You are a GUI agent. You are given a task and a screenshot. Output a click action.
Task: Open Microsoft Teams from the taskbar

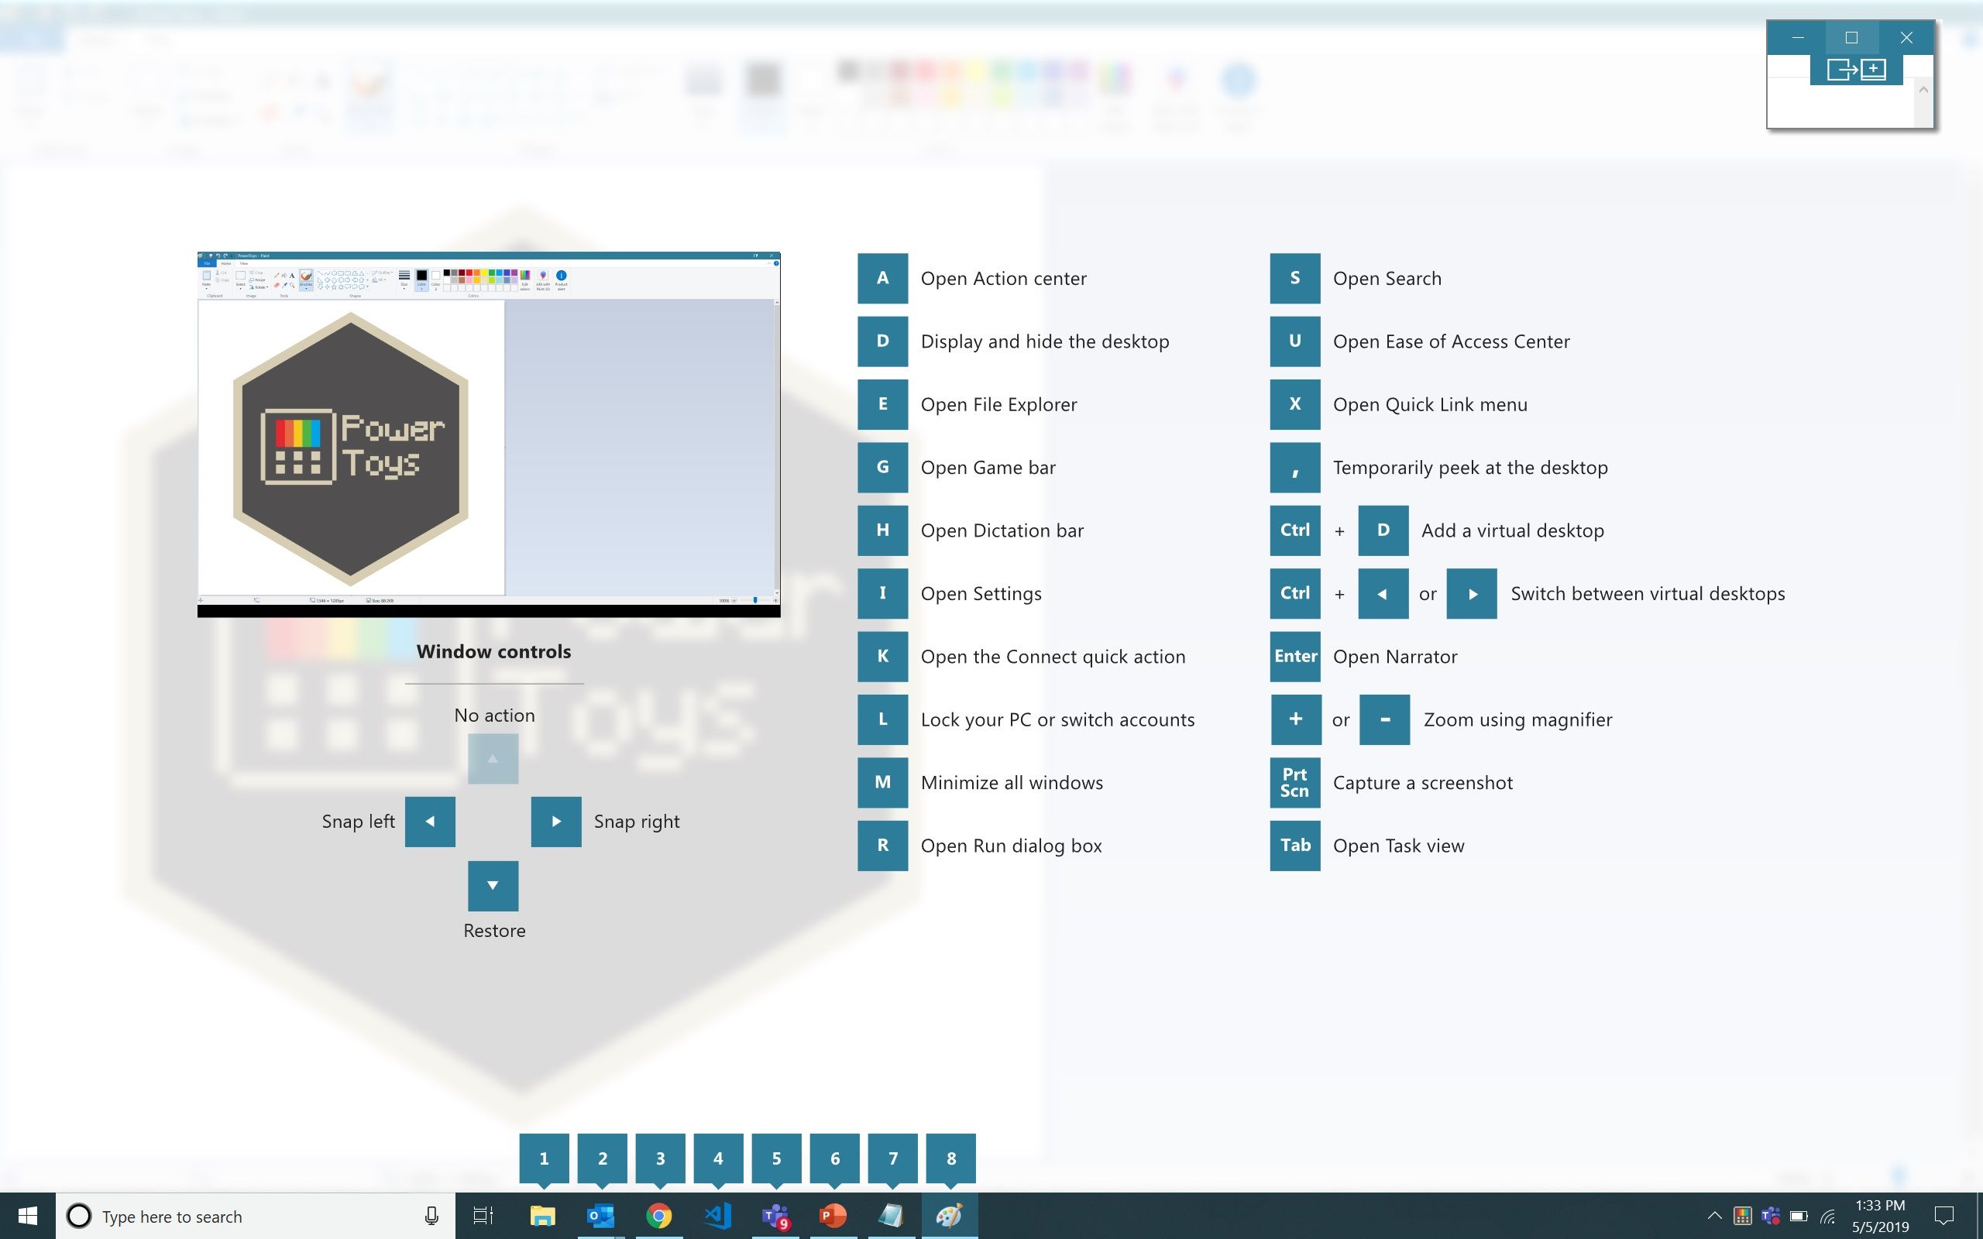coord(775,1216)
